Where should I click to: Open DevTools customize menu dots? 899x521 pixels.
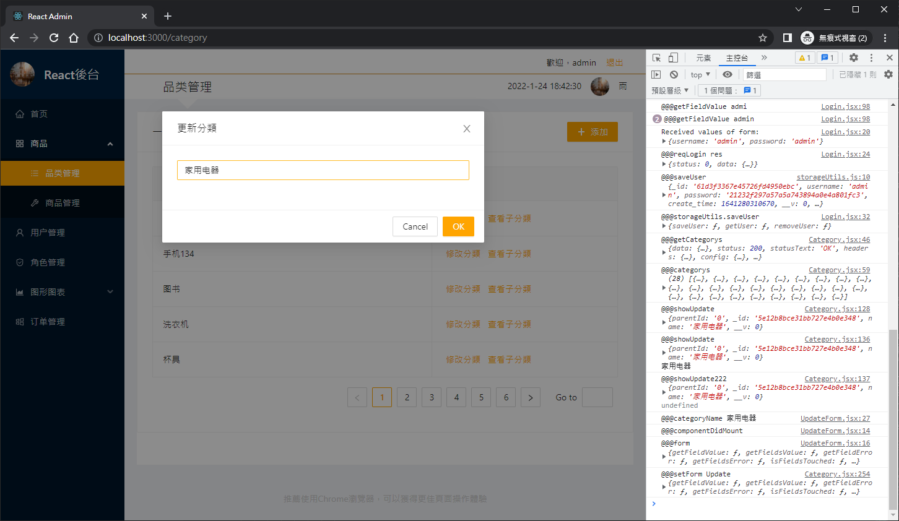pyautogui.click(x=871, y=58)
